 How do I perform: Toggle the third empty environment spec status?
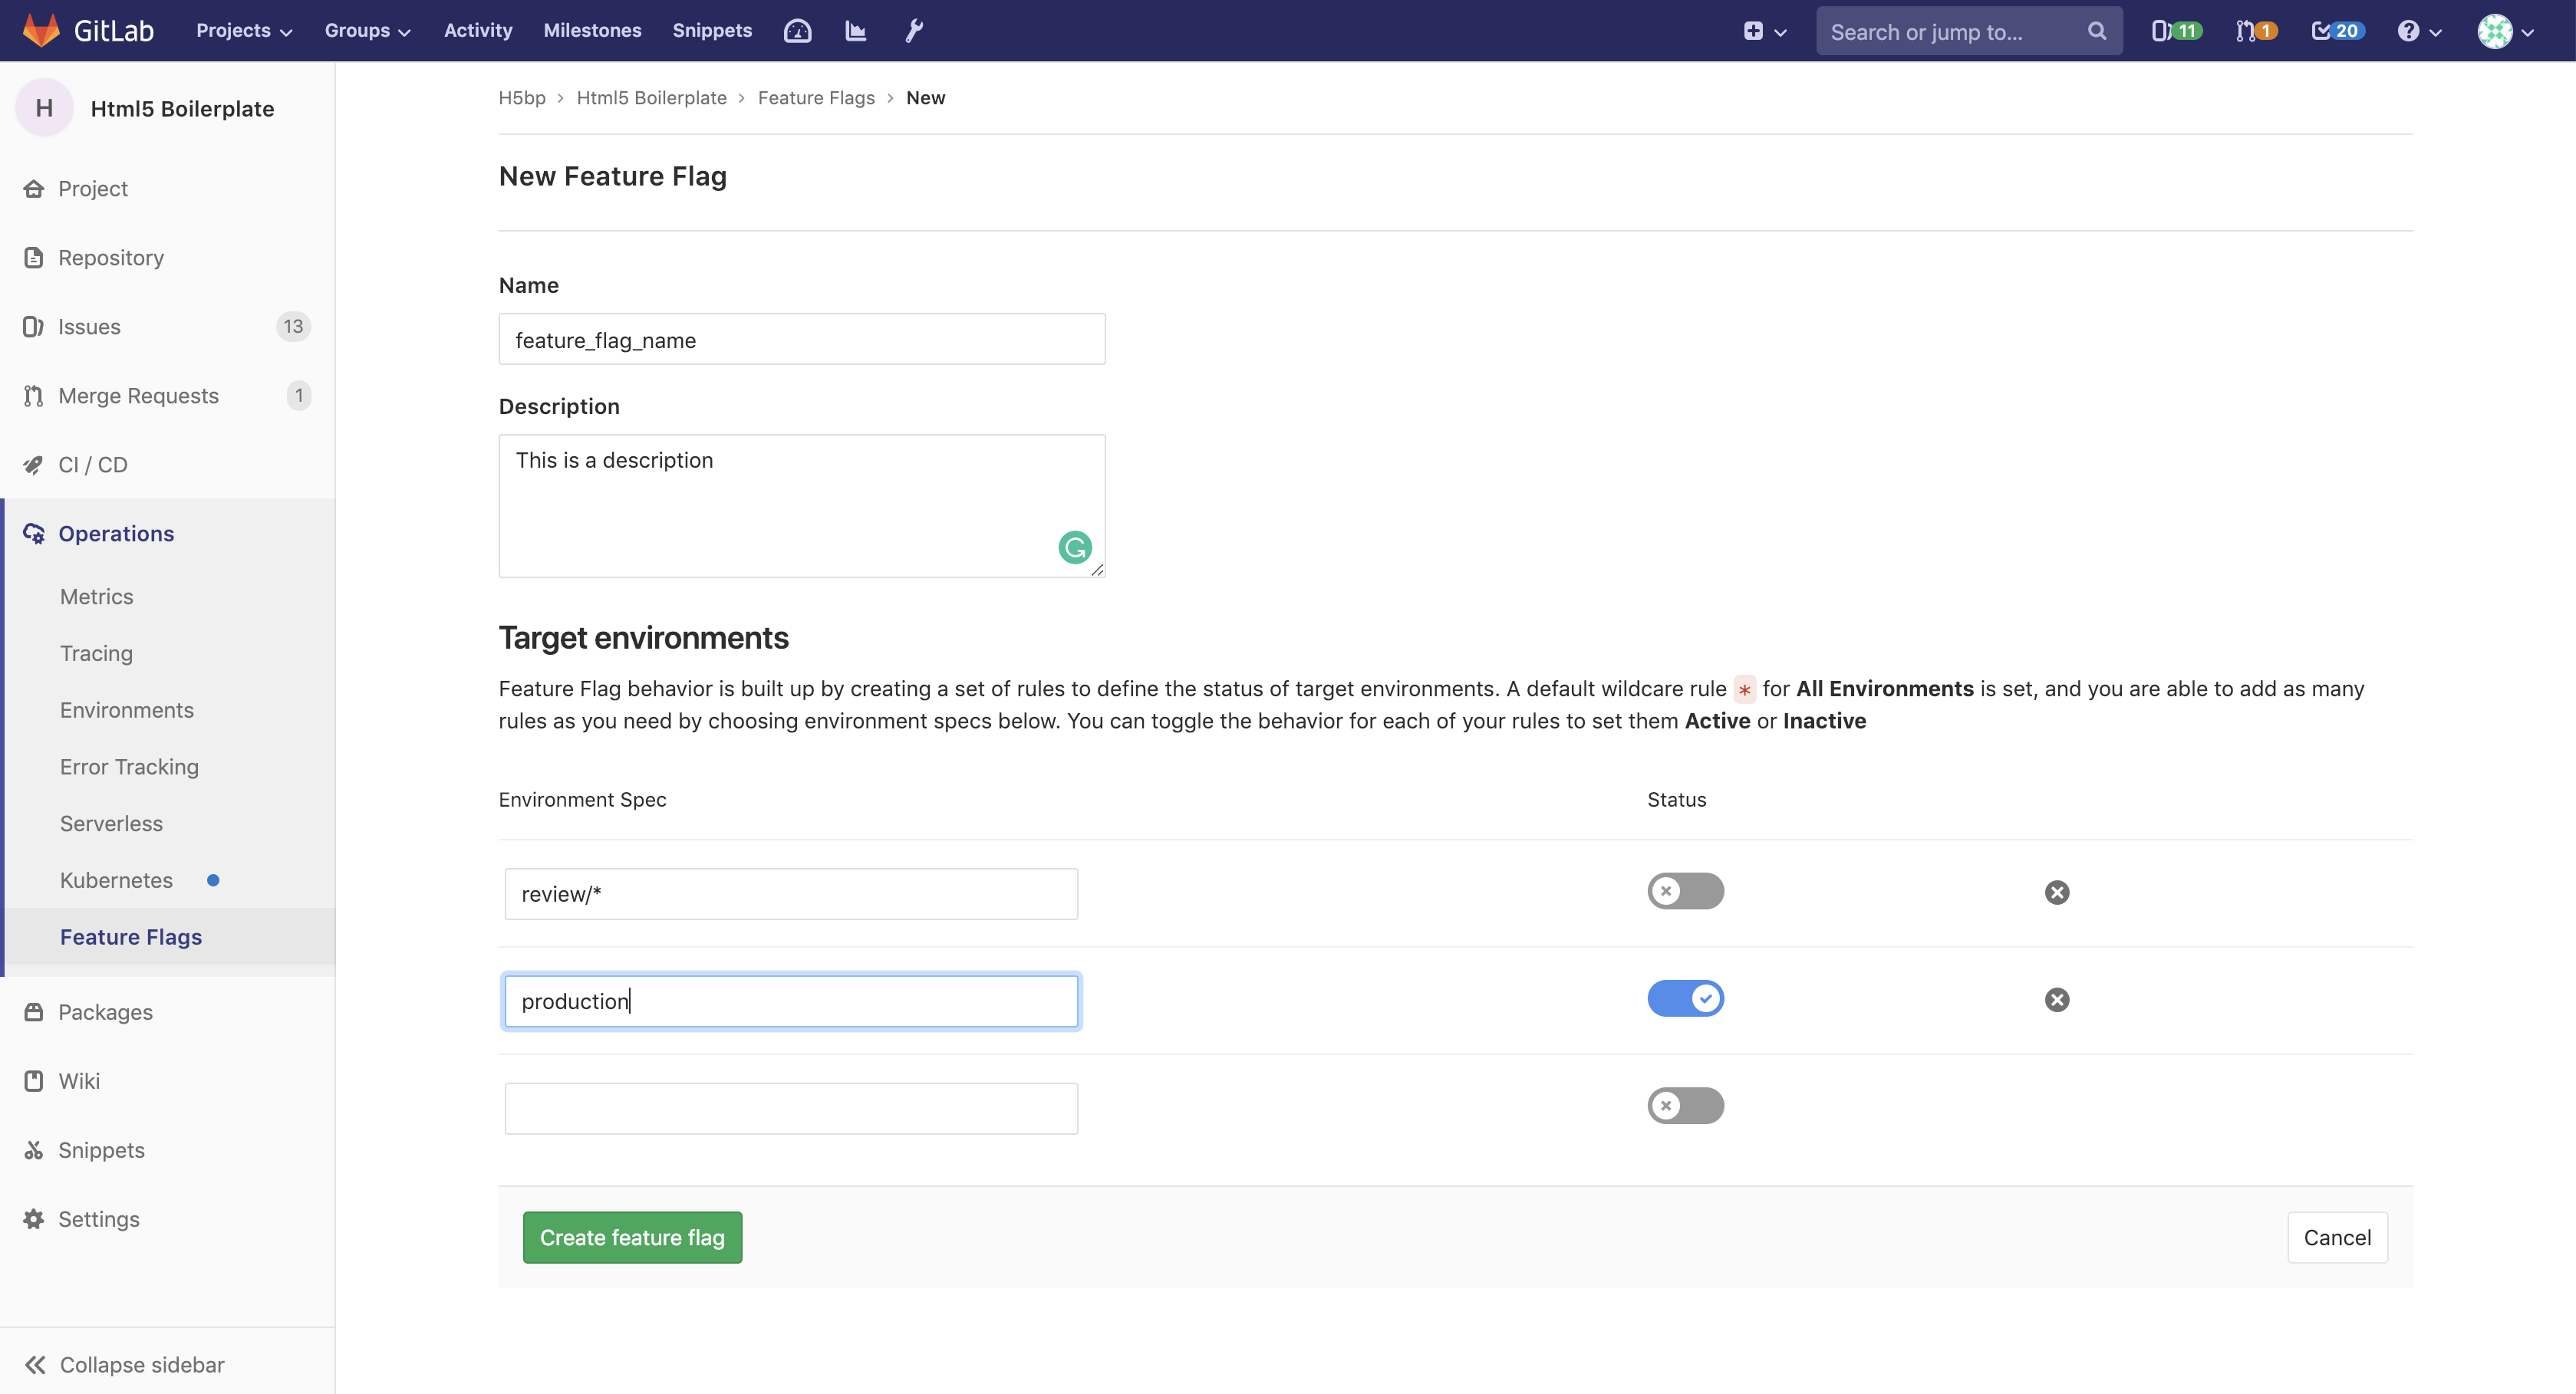click(x=1685, y=1106)
